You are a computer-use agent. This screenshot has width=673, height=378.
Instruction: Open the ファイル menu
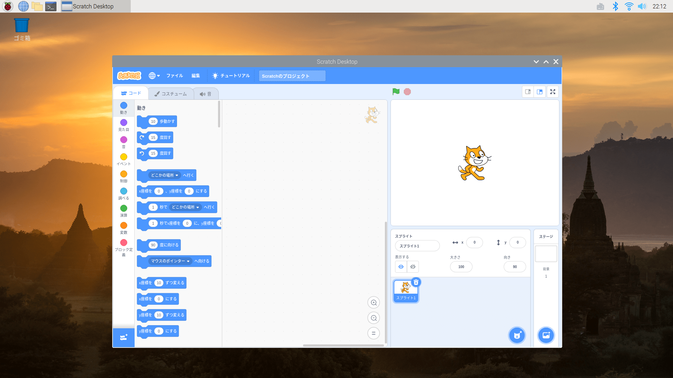coord(175,76)
